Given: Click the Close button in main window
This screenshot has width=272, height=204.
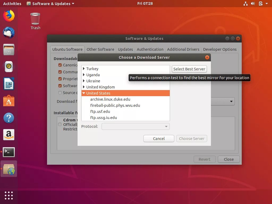Looking at the screenshot, I should (229, 159).
